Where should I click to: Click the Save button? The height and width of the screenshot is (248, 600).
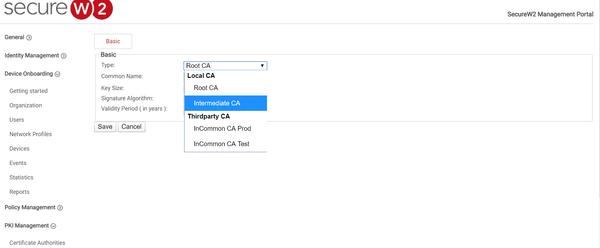tap(105, 127)
